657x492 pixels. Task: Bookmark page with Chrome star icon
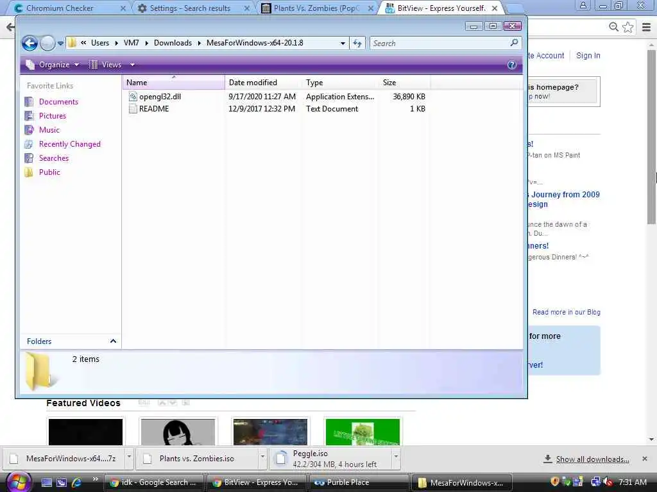click(x=627, y=27)
